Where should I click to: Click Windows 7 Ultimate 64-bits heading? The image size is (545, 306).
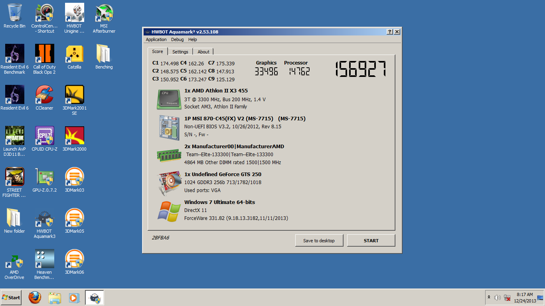click(219, 202)
